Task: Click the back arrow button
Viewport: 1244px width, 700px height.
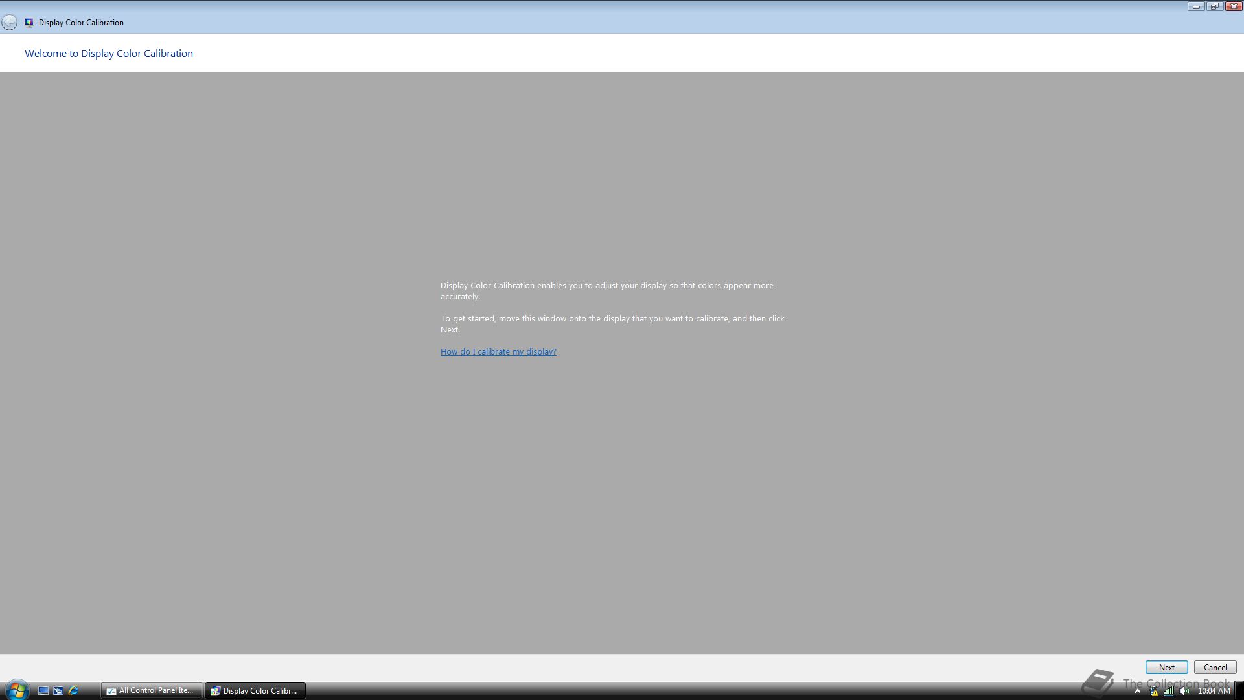Action: 9,22
